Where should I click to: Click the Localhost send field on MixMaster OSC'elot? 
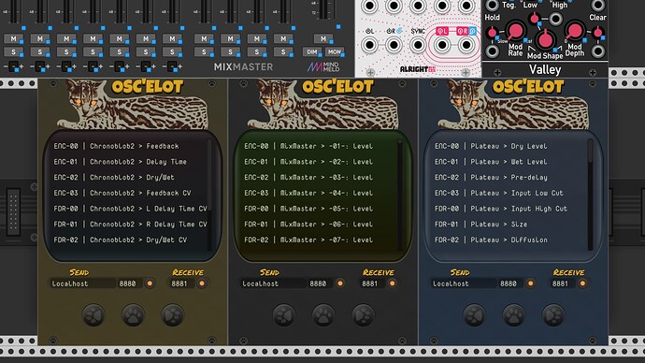click(273, 283)
